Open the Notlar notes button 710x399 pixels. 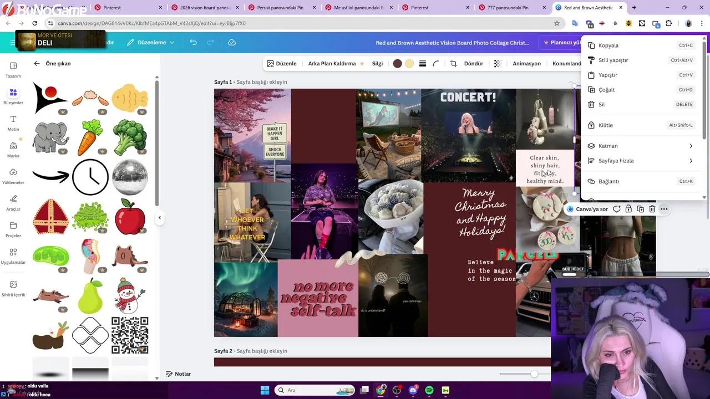[x=178, y=374]
